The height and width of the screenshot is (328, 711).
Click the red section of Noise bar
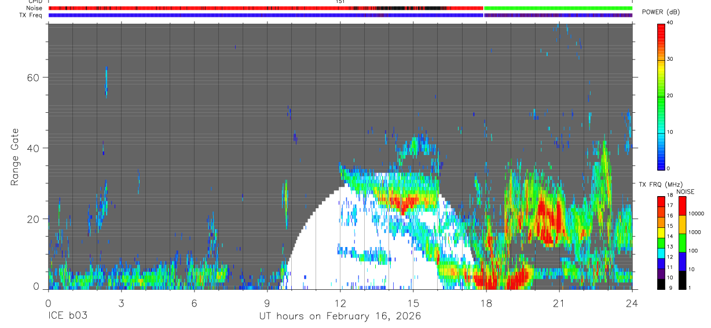pos(266,8)
